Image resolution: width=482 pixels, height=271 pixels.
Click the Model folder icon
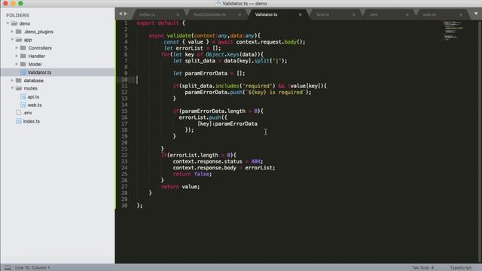[23, 64]
